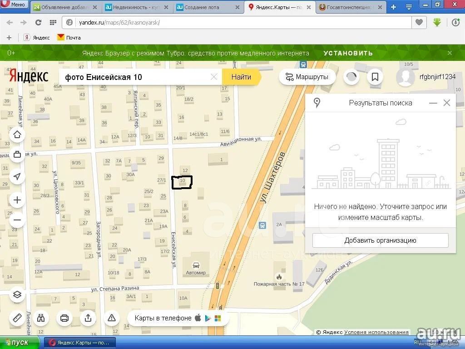This screenshot has height=349, width=465.
Task: Print the map
Action: click(64, 318)
